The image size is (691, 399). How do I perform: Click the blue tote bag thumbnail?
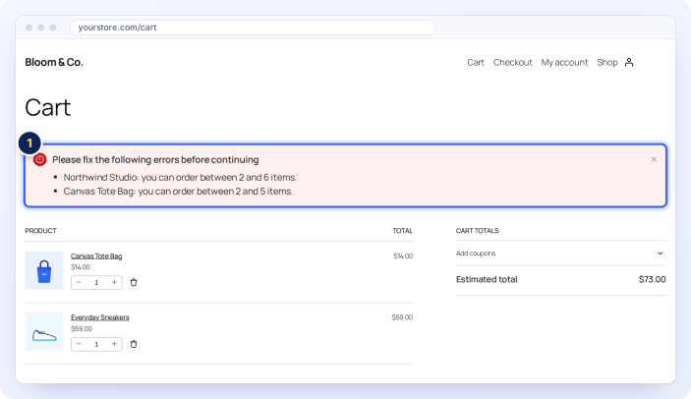click(44, 270)
